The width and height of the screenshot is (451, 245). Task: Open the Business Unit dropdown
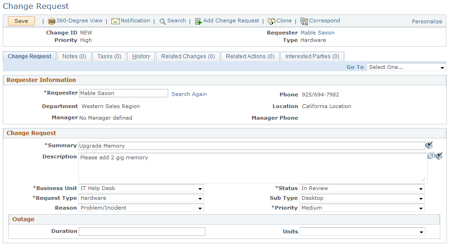pyautogui.click(x=141, y=188)
